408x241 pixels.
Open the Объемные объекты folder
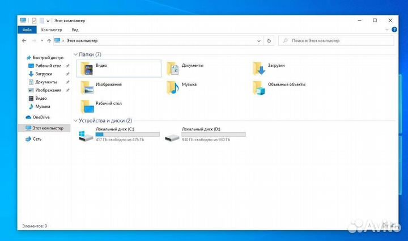(x=258, y=87)
